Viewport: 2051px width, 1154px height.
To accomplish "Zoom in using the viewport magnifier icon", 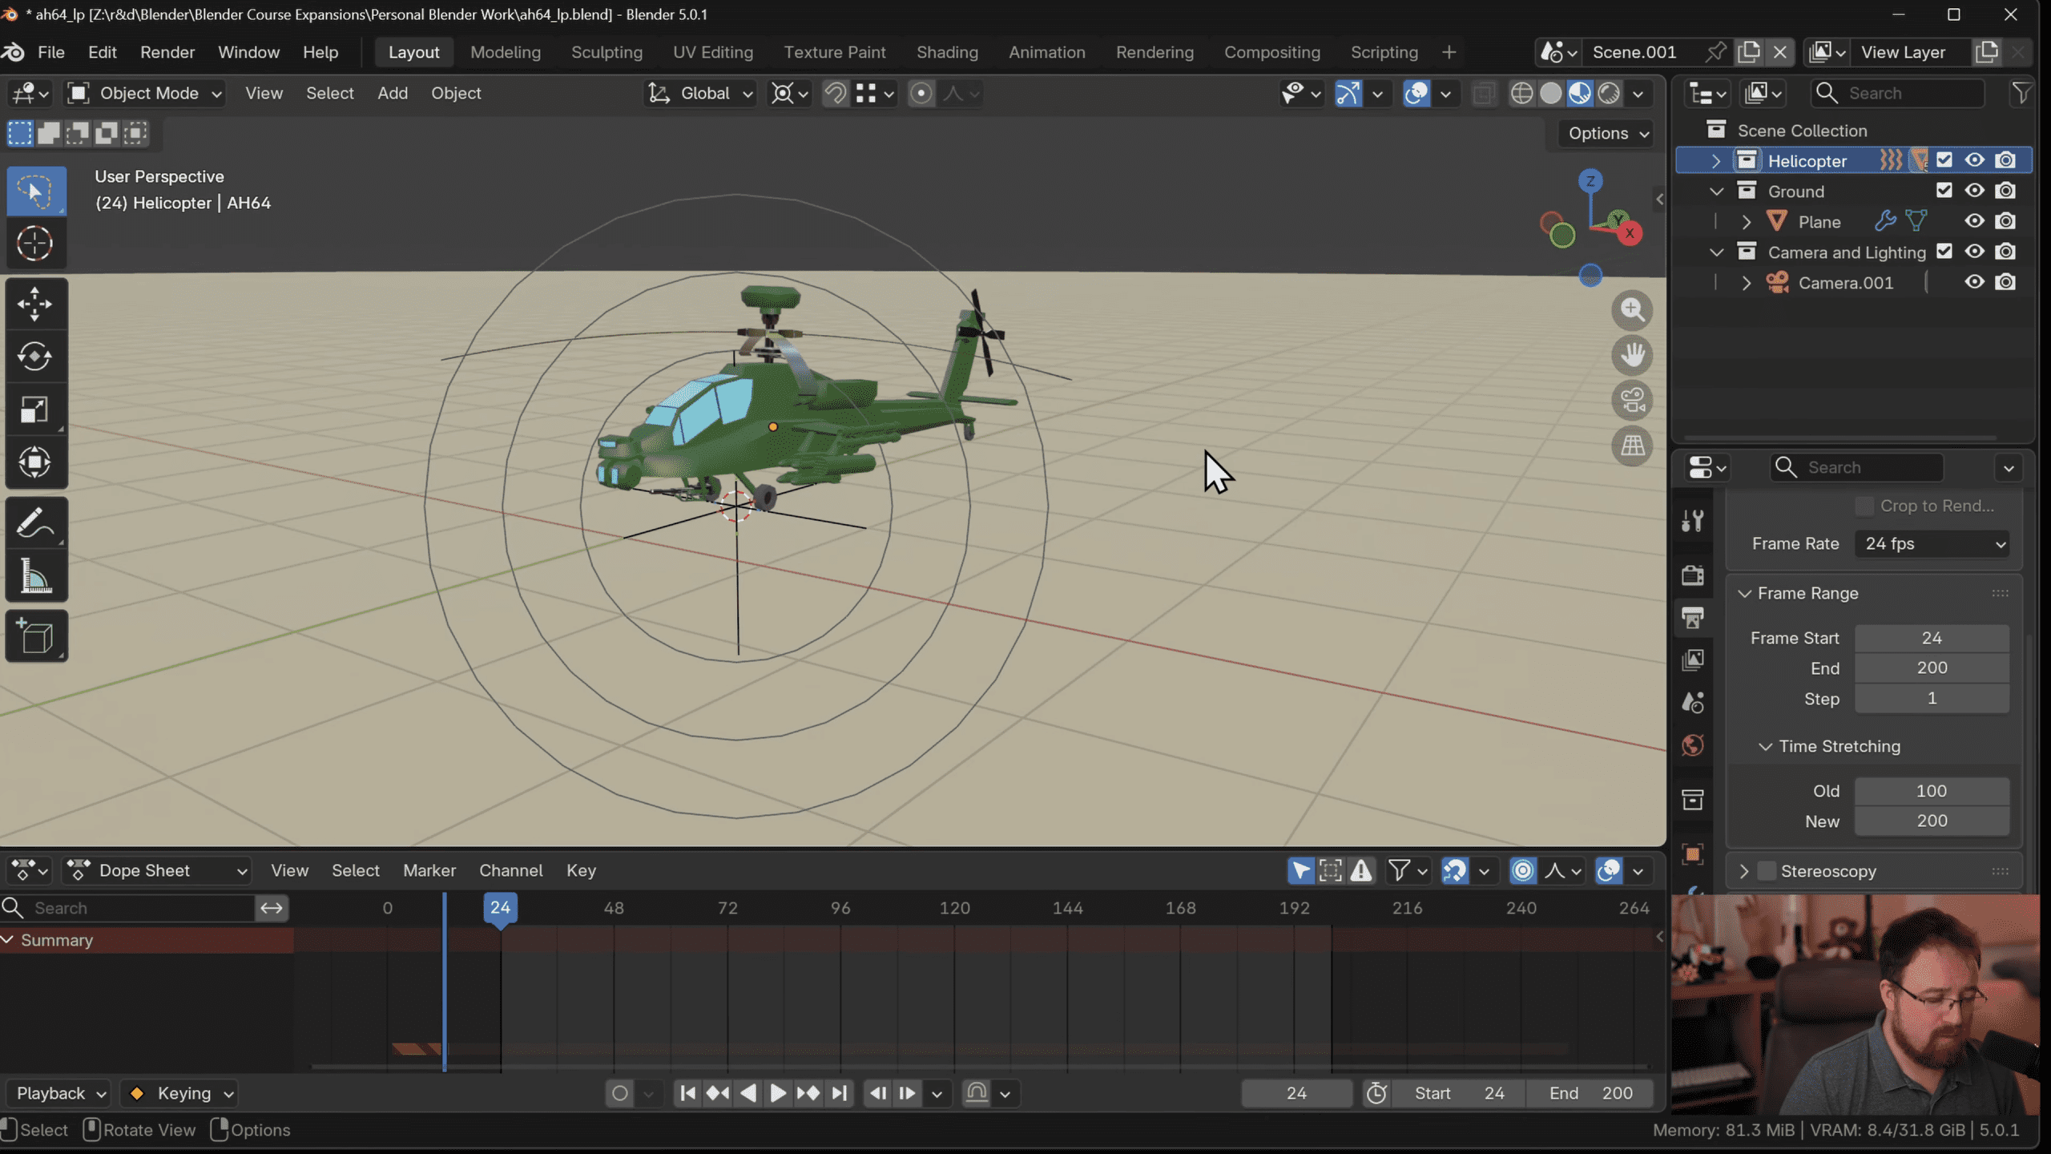I will 1633,310.
